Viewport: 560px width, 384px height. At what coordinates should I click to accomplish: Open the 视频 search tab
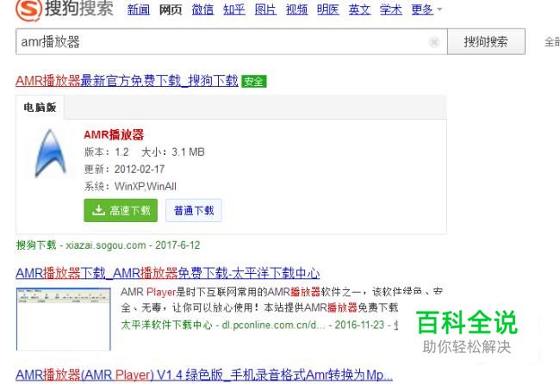[296, 9]
